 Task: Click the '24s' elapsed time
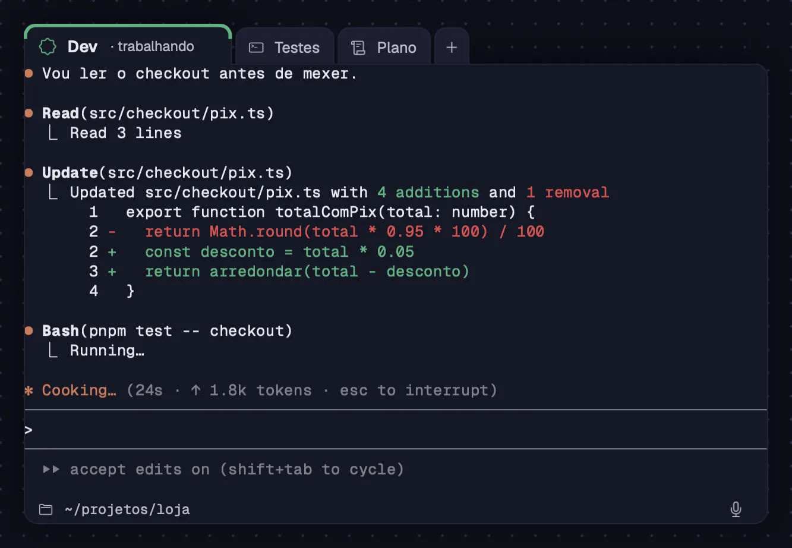point(149,390)
